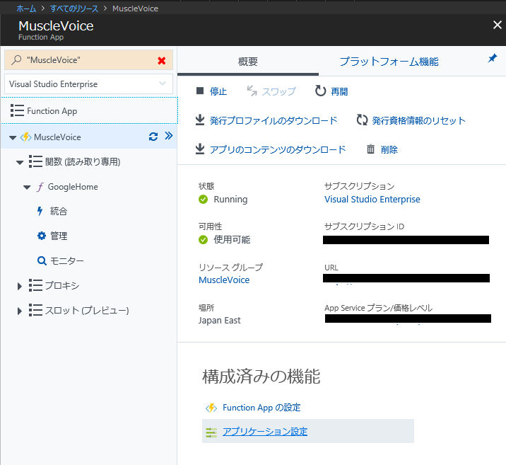Click the search magnifier icon in filter box
This screenshot has height=465, width=506.
tap(16, 60)
